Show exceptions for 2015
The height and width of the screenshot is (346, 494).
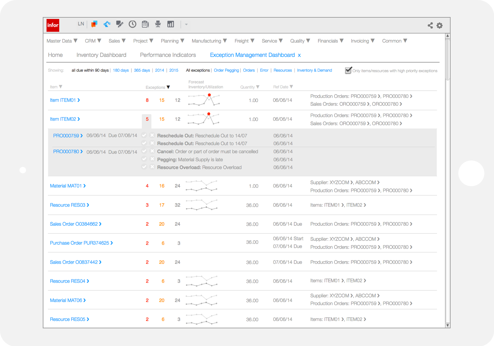tap(174, 70)
